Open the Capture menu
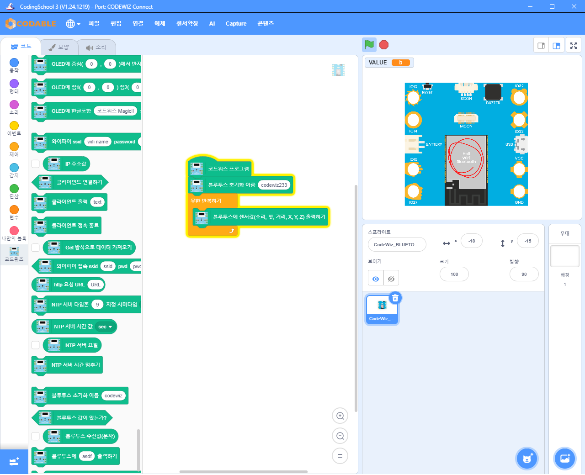This screenshot has height=475, width=585. pyautogui.click(x=236, y=24)
